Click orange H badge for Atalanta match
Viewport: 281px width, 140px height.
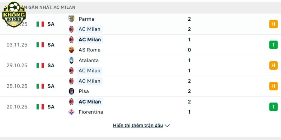(273, 65)
